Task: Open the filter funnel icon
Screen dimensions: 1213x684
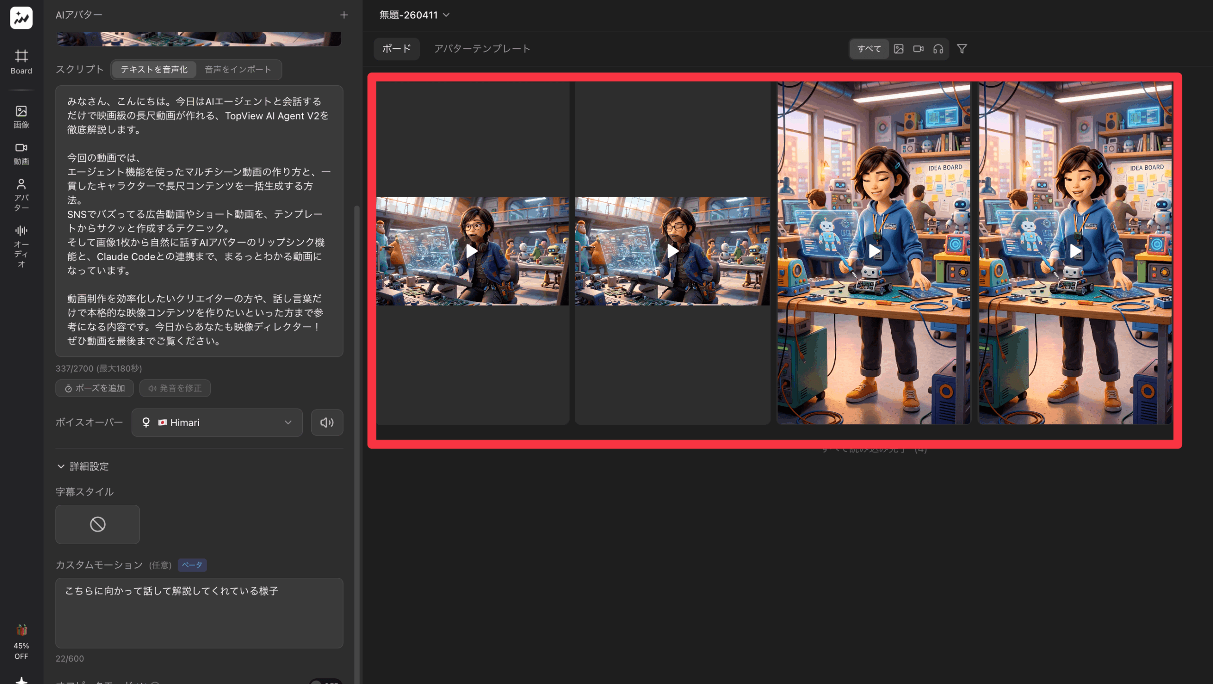Action: (x=962, y=49)
